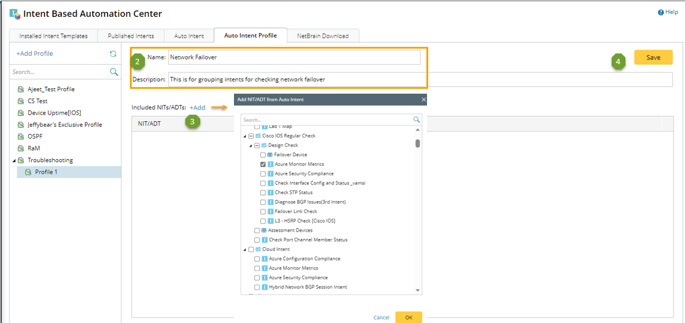Click the RaM profile icon
The width and height of the screenshot is (685, 323).
(x=21, y=148)
